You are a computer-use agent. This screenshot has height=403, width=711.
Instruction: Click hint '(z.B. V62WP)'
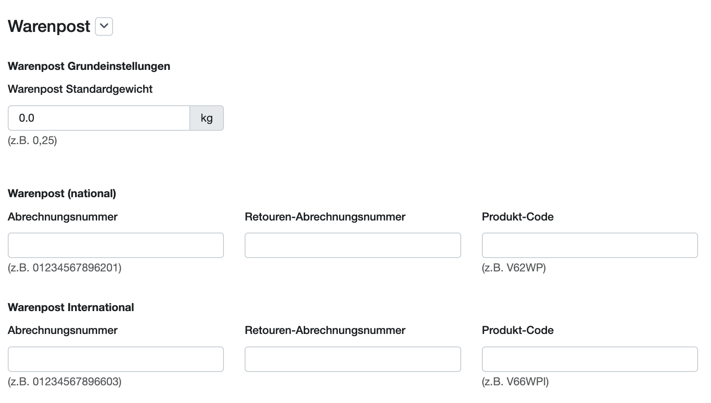[514, 268]
